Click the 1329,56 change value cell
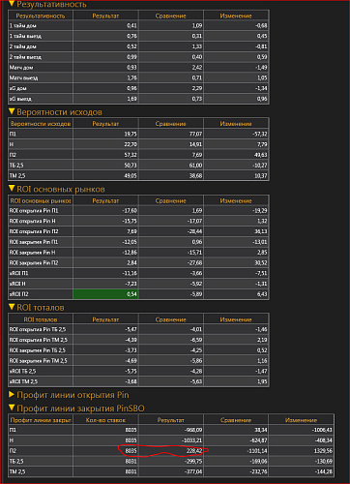The width and height of the screenshot is (350, 484). tap(301, 450)
